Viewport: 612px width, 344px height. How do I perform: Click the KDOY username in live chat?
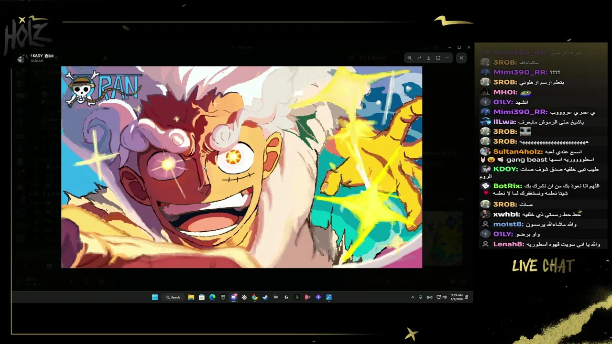(505, 169)
